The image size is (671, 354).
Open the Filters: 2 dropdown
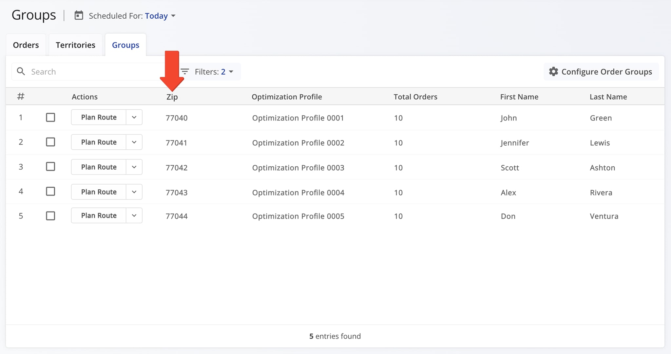pos(210,71)
